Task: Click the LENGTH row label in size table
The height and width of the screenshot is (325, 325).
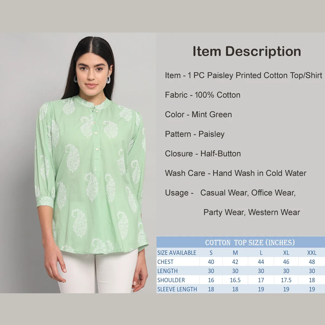Action: [x=167, y=271]
